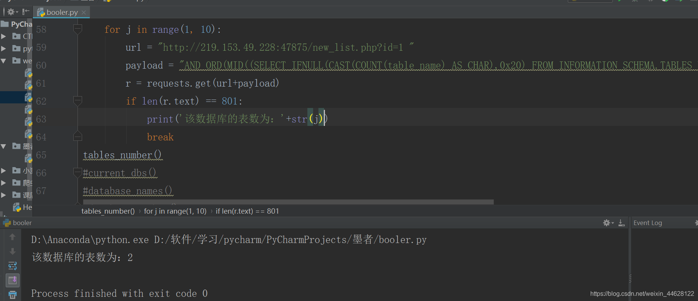The image size is (698, 301).
Task: Expand the py folder in project tree
Action: click(x=3, y=48)
